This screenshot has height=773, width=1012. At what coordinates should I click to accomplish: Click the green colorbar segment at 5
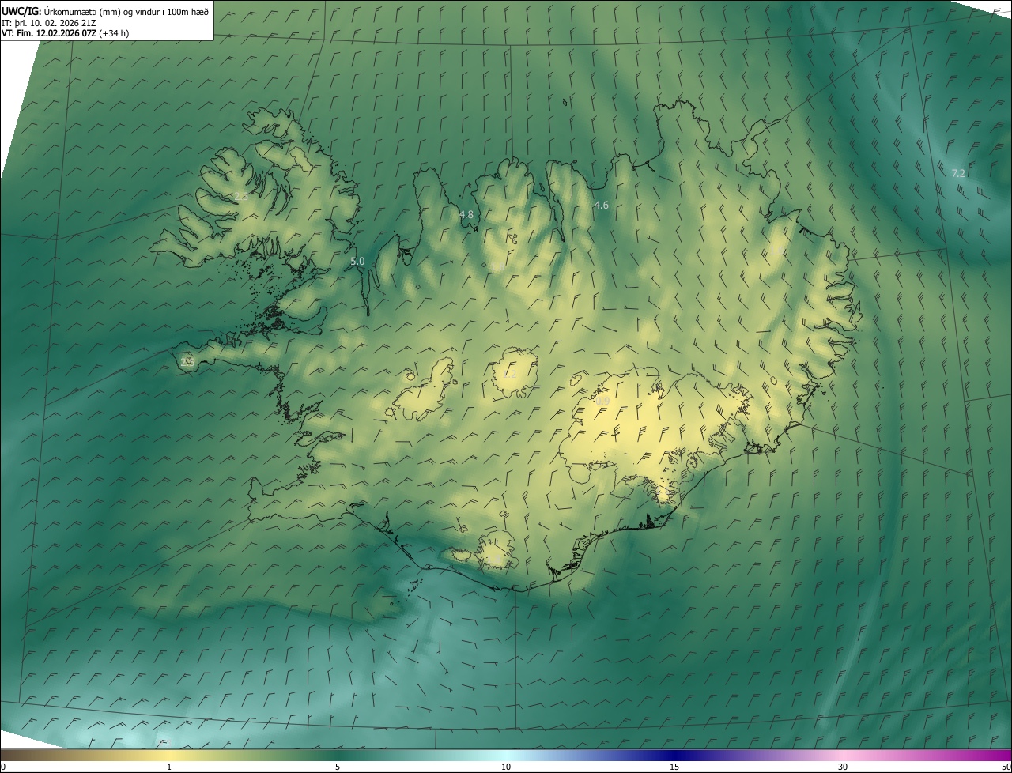[338, 756]
